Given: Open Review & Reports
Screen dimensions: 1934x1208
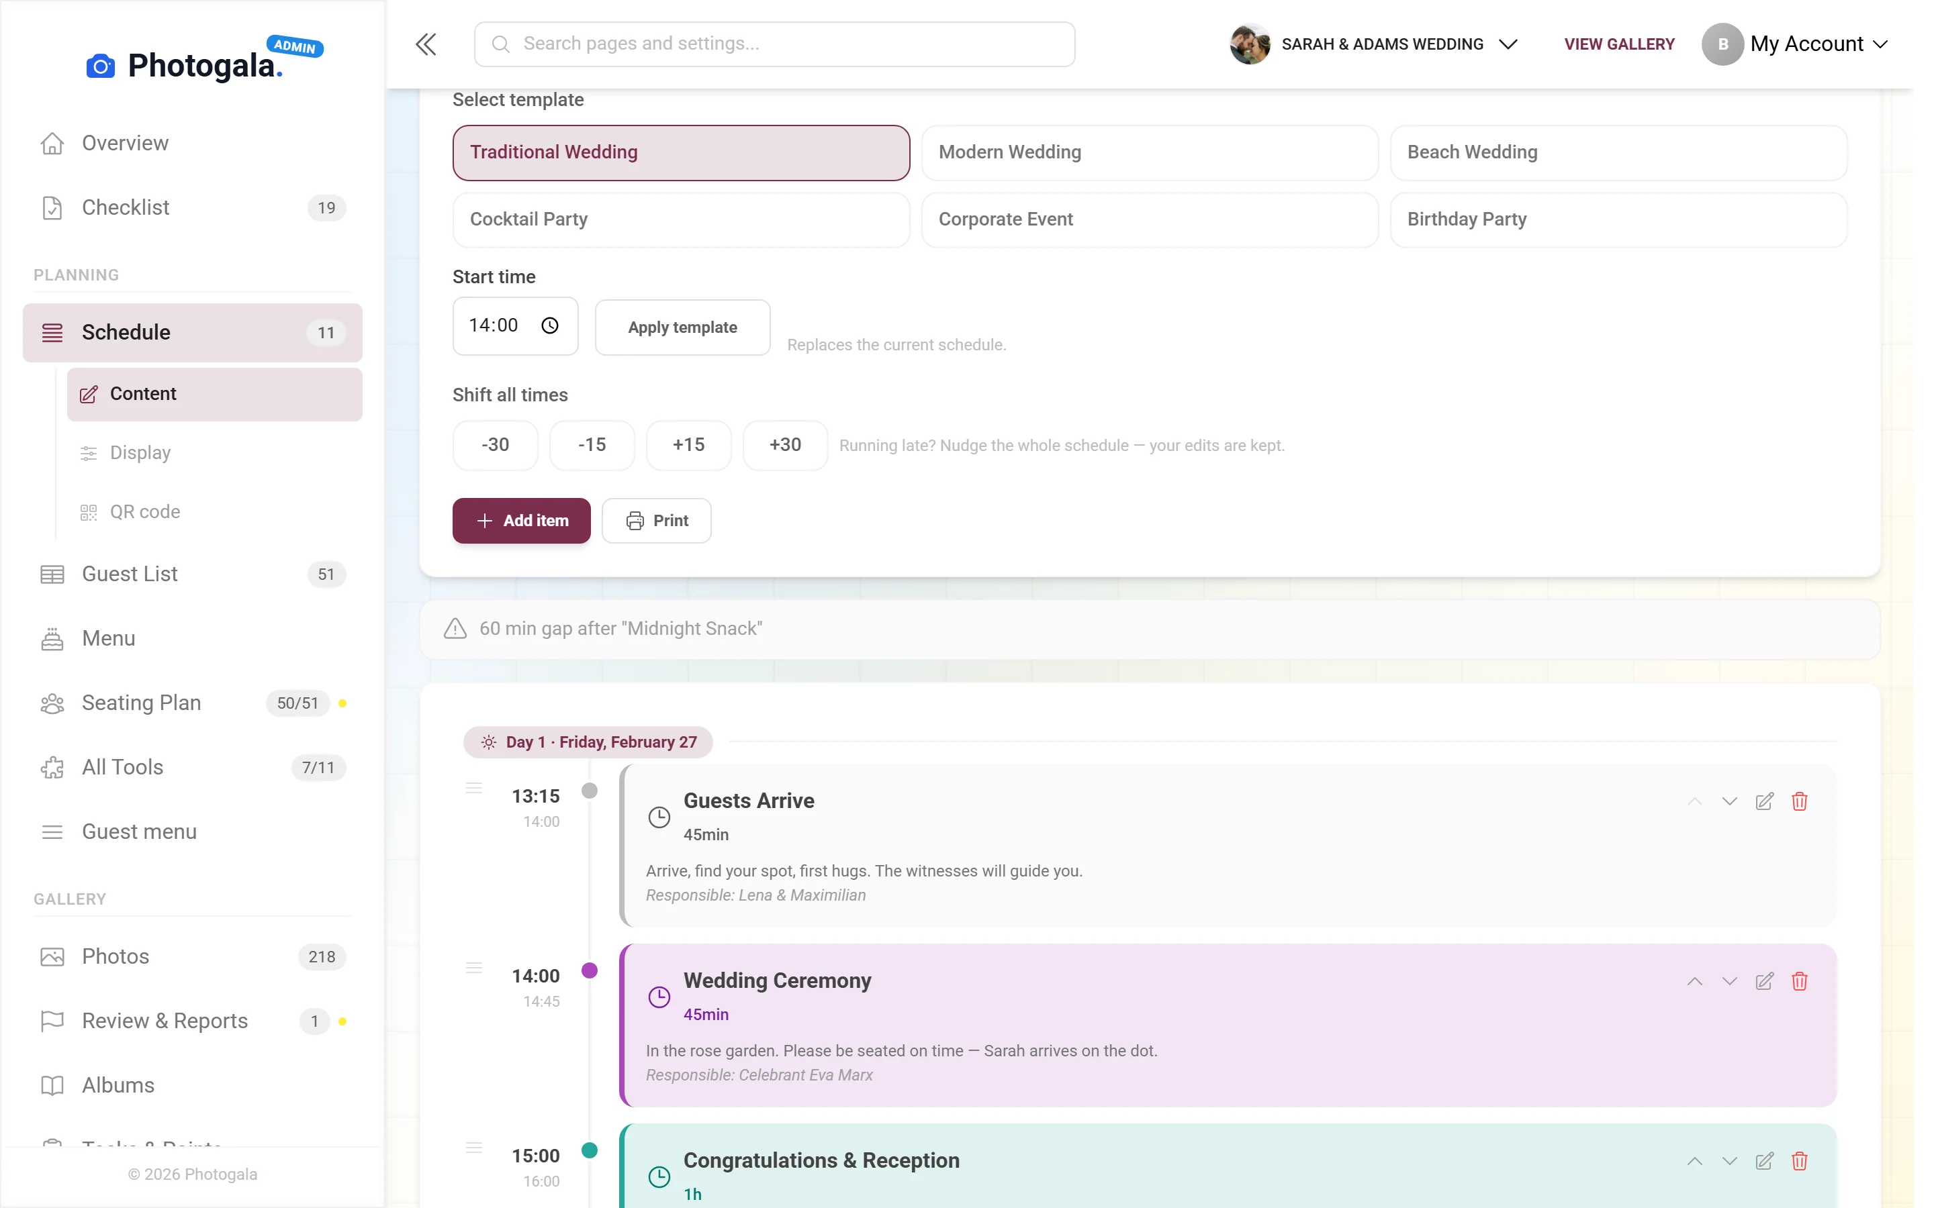Looking at the screenshot, I should [193, 1021].
